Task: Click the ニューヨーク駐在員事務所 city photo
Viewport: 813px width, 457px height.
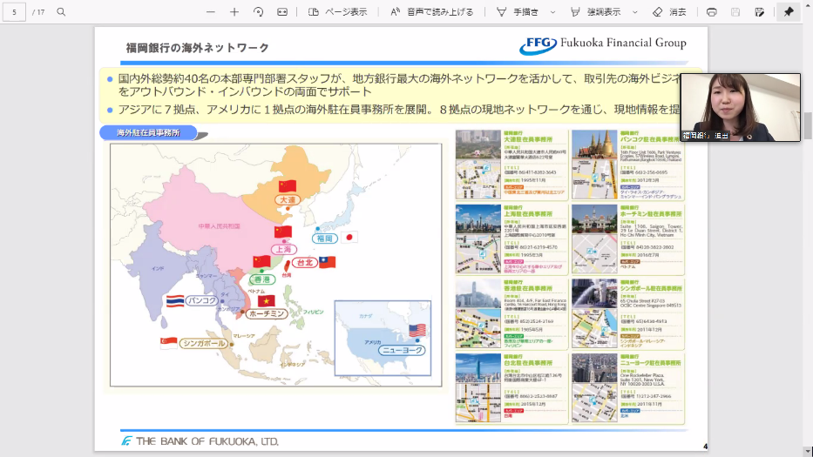Action: [x=594, y=368]
